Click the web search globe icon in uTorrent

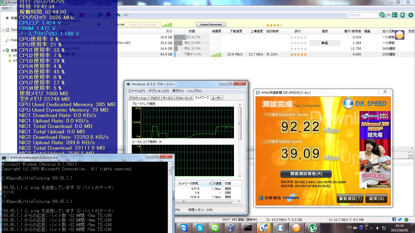[x=382, y=15]
